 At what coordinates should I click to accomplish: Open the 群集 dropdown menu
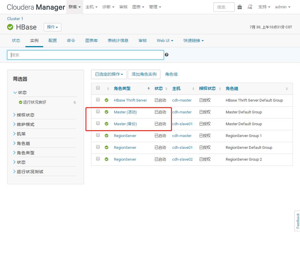pos(75,7)
